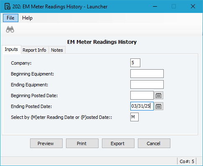
Task: Focus the Company input field
Action: [x=135, y=63]
